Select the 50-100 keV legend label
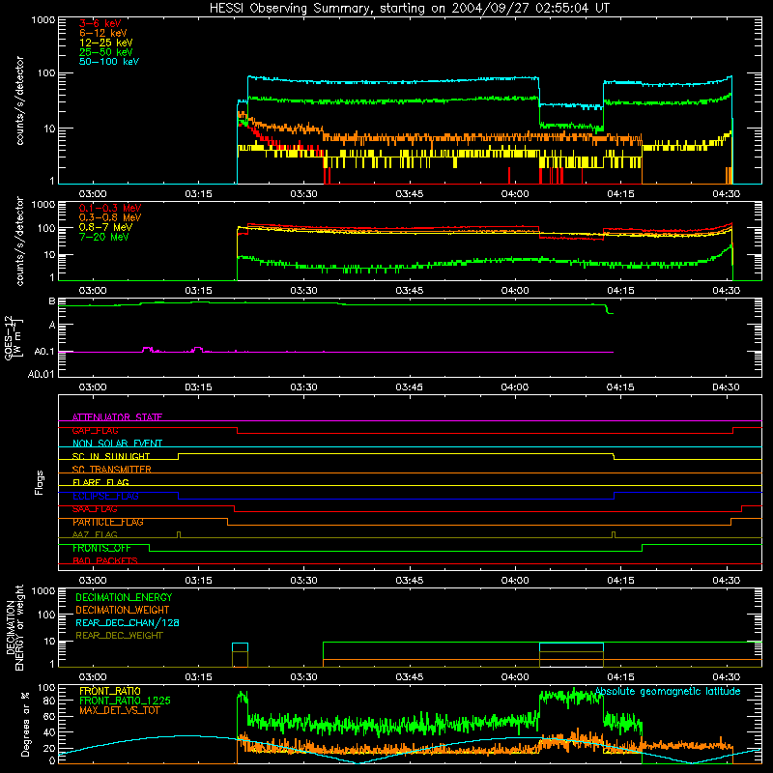Viewport: 773px width, 773px height. click(x=109, y=62)
